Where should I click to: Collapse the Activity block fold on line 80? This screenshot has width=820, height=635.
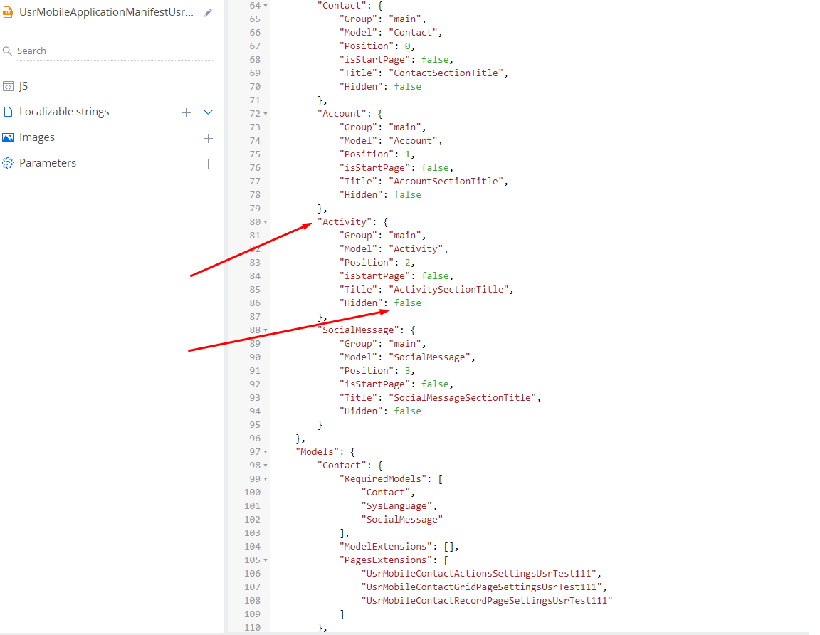point(266,222)
